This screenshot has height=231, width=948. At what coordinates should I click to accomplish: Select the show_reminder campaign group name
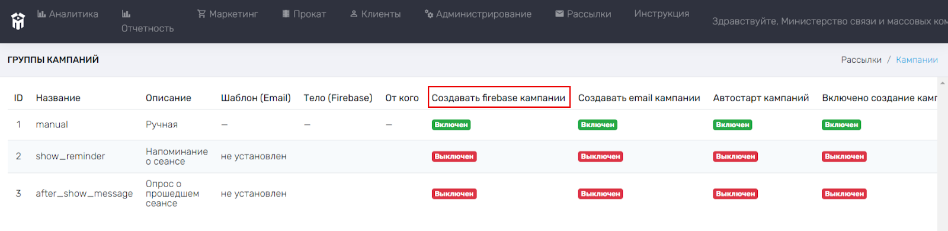click(x=70, y=156)
